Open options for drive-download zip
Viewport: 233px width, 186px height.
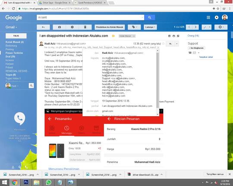(x=161, y=174)
